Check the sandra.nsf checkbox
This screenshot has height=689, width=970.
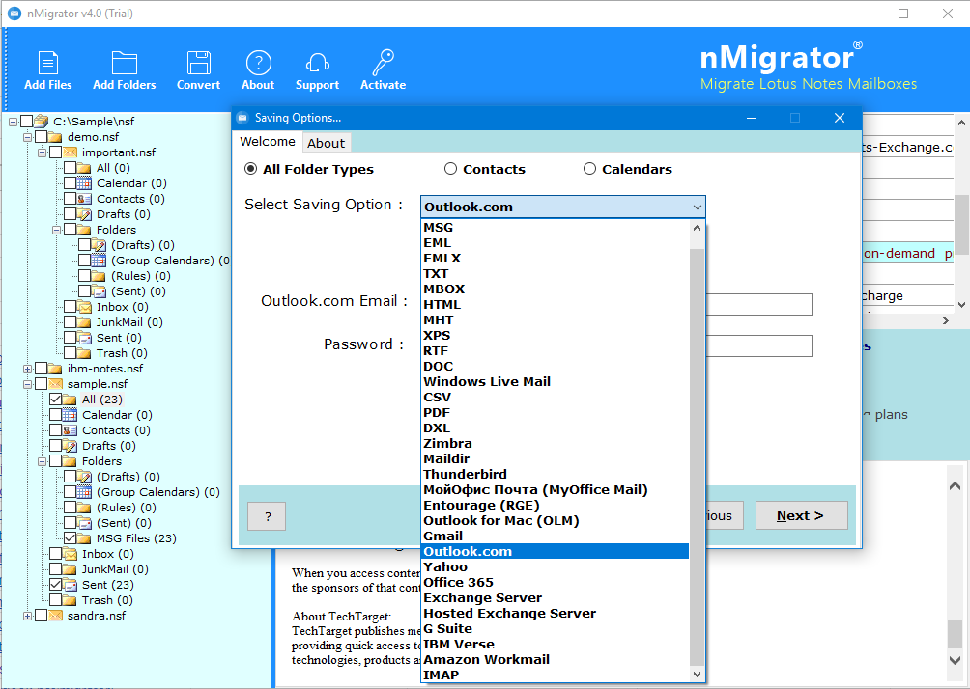click(x=41, y=616)
